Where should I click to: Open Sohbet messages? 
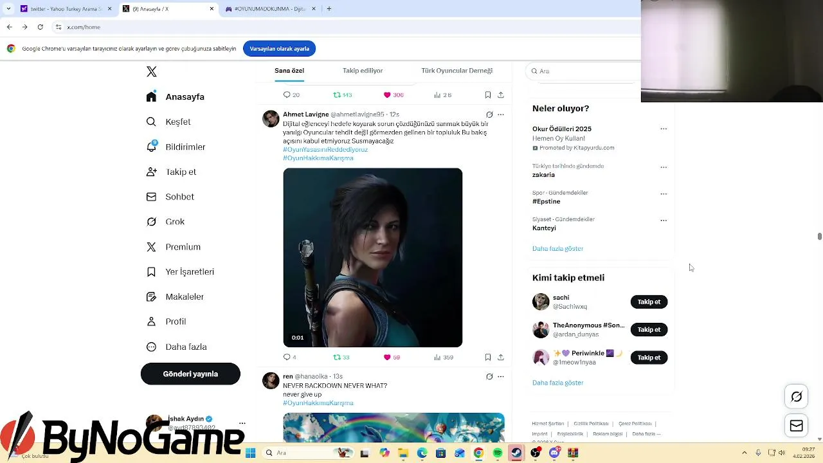pos(170,197)
